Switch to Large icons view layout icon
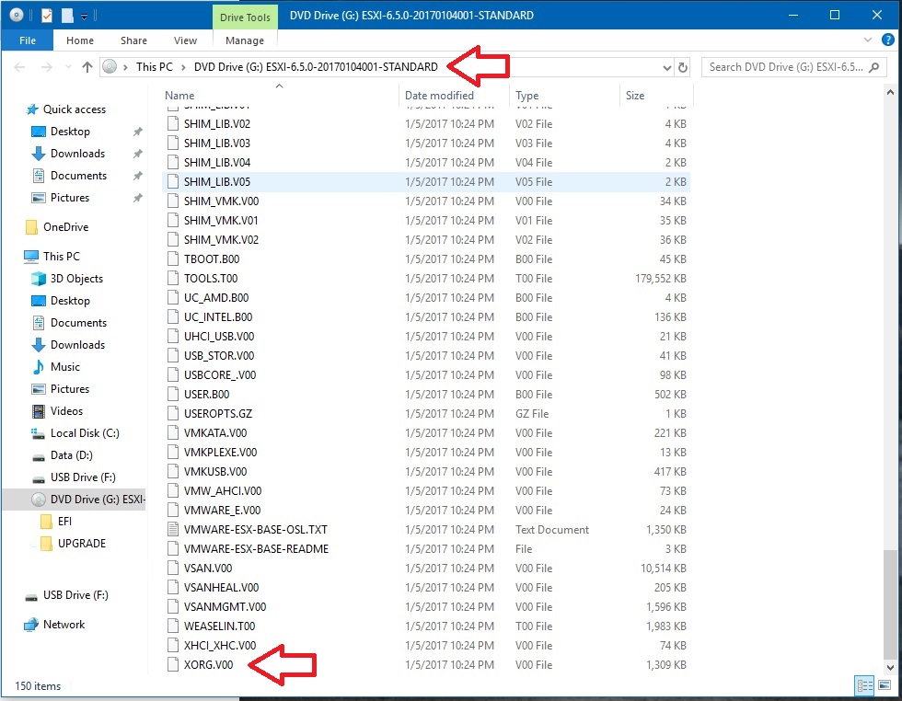Image resolution: width=902 pixels, height=701 pixels. pyautogui.click(x=885, y=685)
